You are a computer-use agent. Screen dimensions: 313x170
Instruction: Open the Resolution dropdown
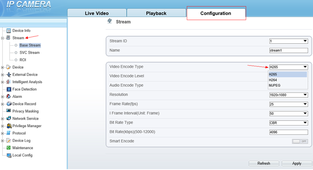[289, 95]
